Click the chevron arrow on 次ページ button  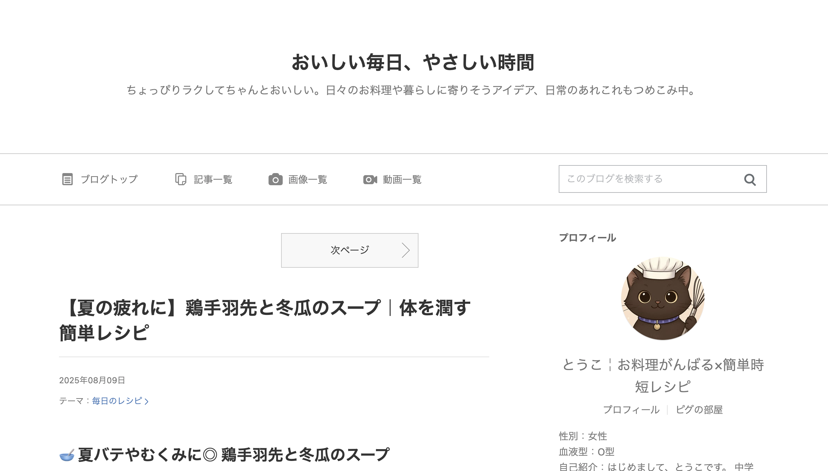[406, 250]
